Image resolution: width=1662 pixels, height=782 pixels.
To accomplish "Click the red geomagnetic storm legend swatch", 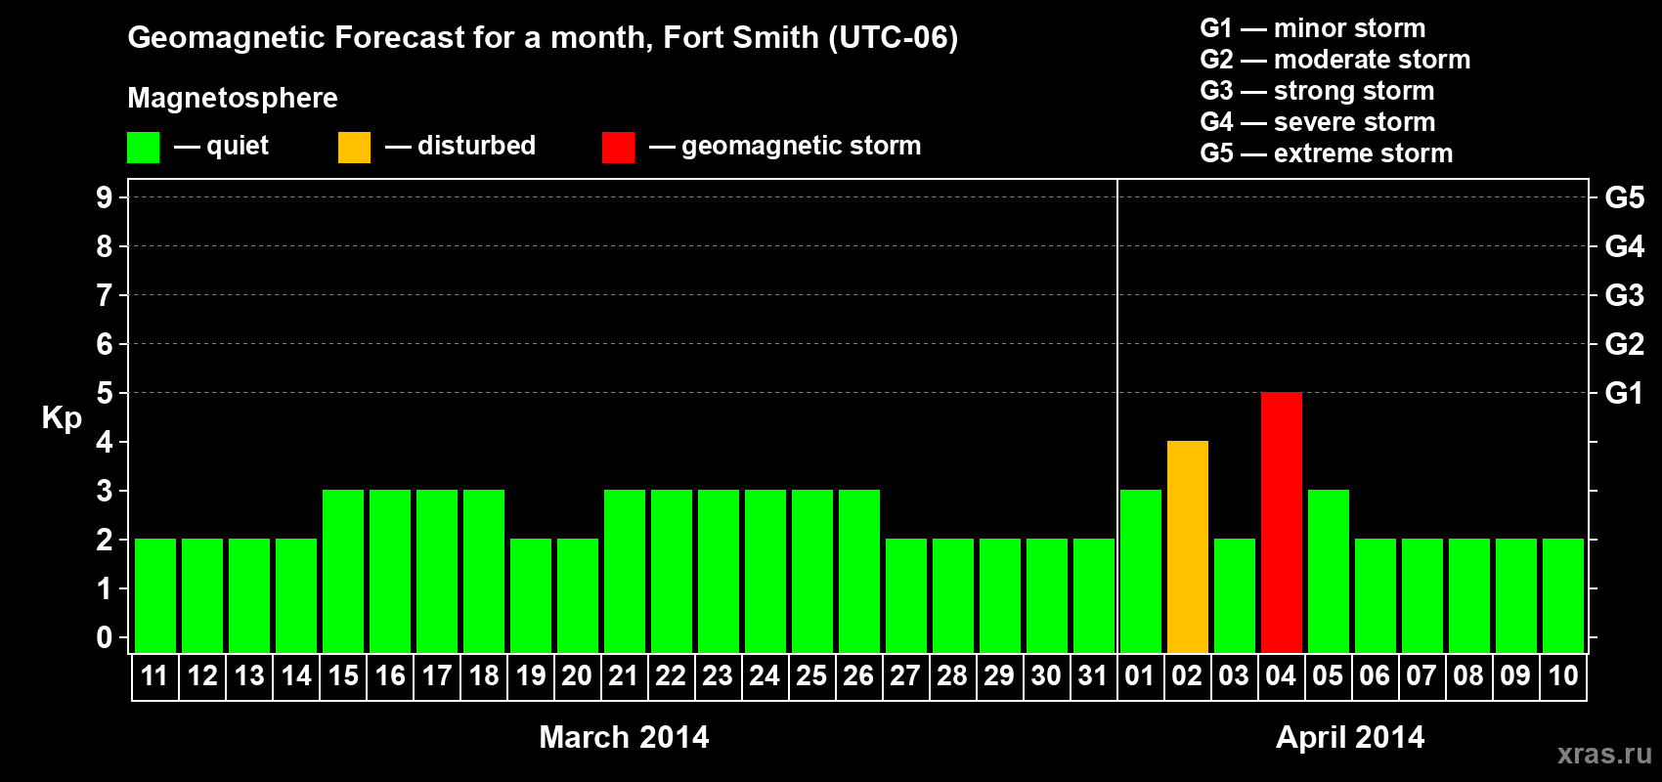I will [x=618, y=148].
